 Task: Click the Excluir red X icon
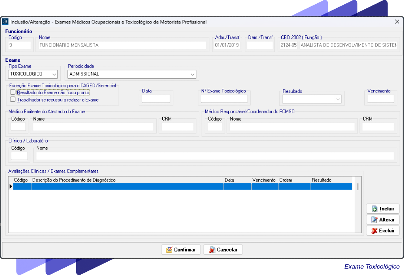(374, 231)
